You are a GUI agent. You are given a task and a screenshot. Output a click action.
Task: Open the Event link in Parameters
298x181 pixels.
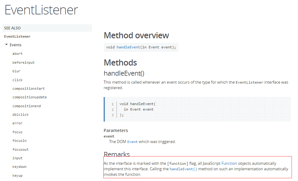(132, 142)
